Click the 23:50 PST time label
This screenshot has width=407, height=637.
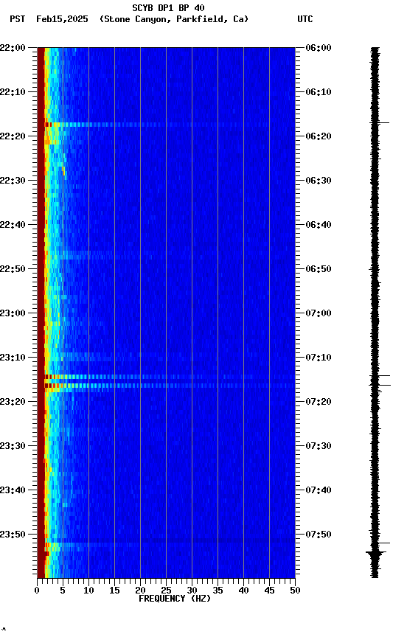pos(13,535)
